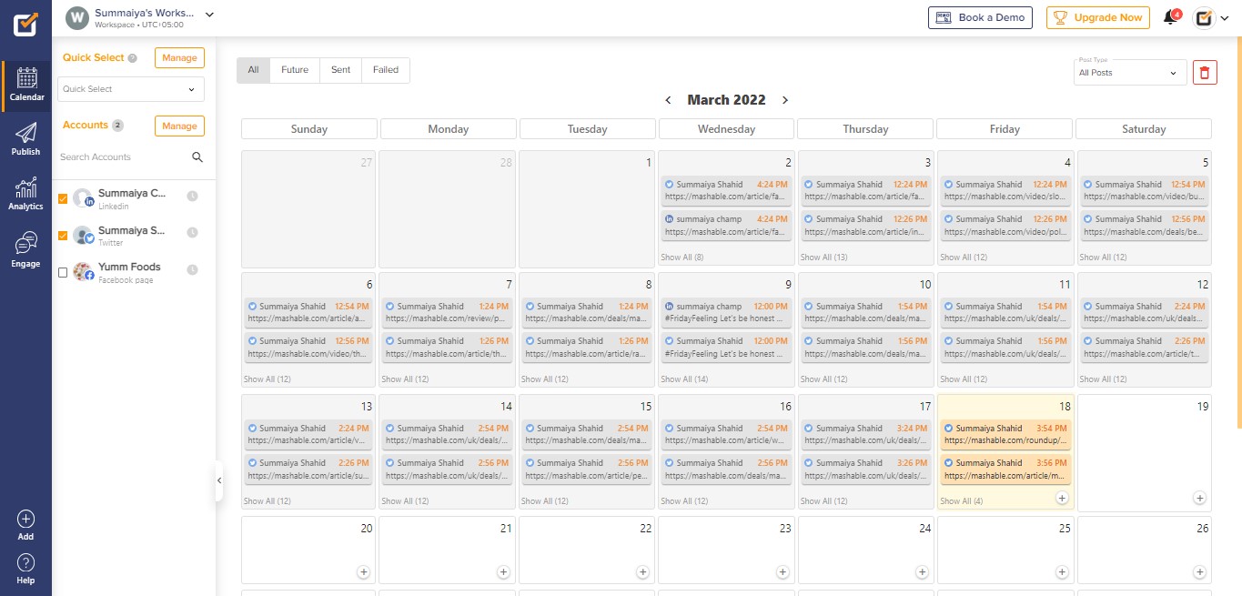
Task: Open summaiya champ 4:24 PM post March 2
Action: 725,225
